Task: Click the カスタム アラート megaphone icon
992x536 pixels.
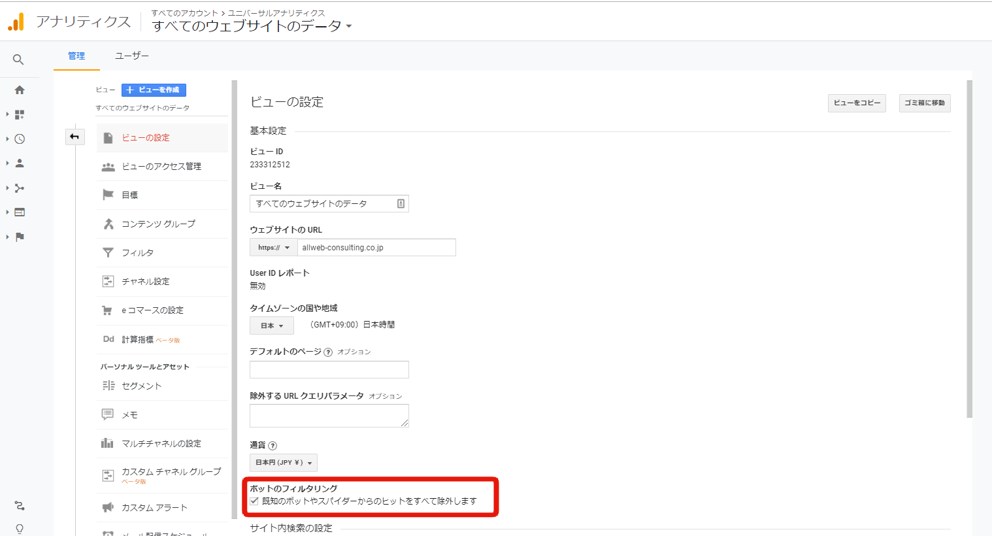Action: 108,507
